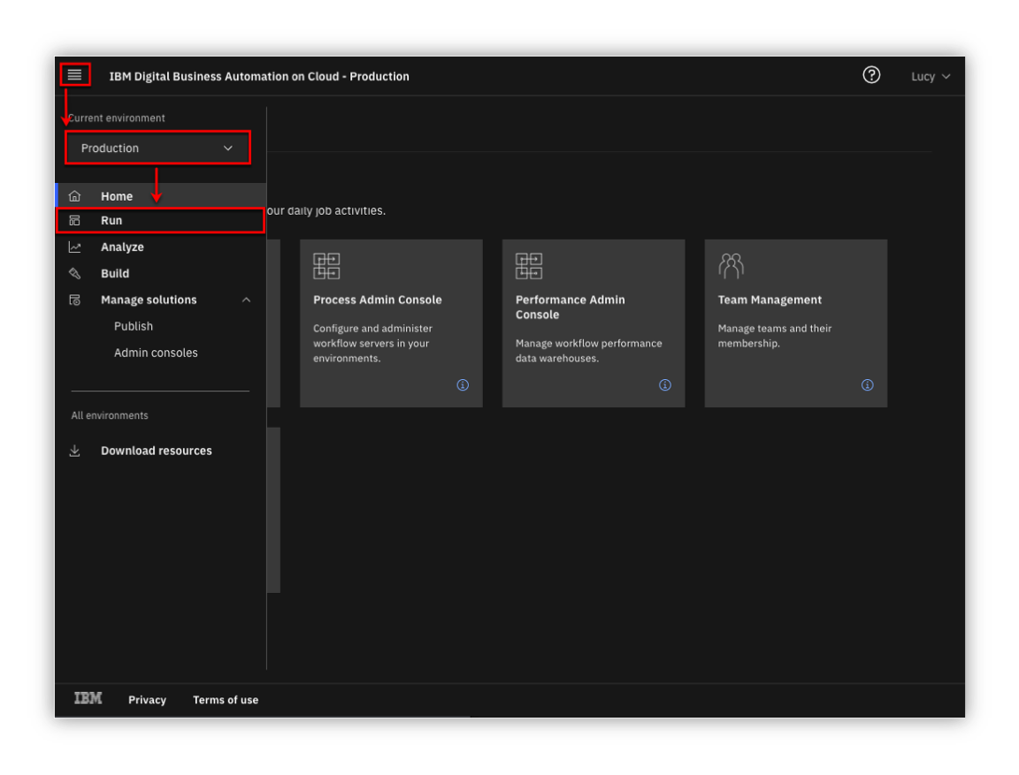1019x775 pixels.
Task: Expand the Production environment dropdown
Action: click(x=157, y=148)
